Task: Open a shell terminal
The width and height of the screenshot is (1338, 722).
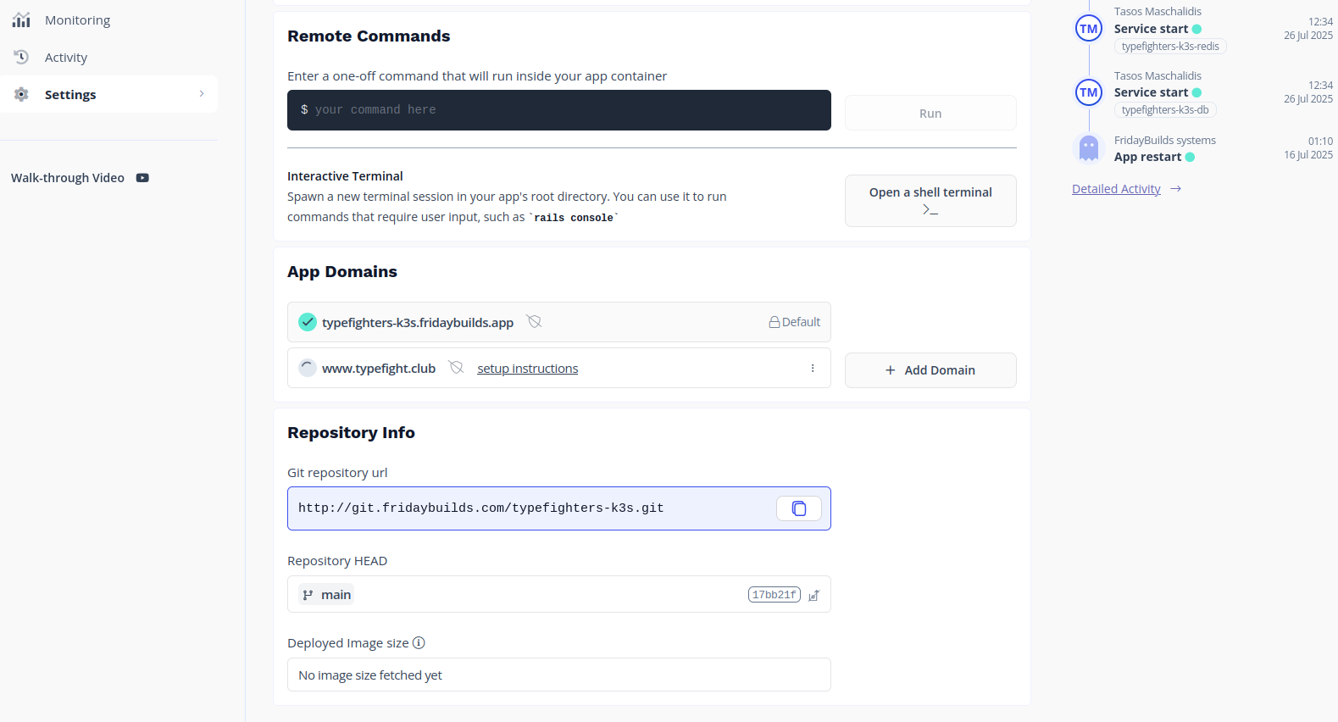Action: click(x=930, y=201)
